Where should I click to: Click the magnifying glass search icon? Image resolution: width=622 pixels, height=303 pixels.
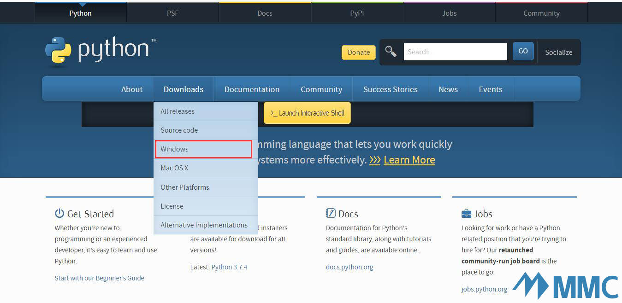[x=391, y=52]
